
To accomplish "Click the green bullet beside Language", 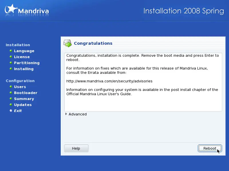I will pyautogui.click(x=11, y=51).
